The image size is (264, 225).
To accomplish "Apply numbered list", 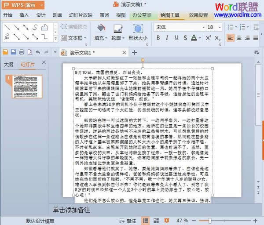I will click(x=242, y=27).
